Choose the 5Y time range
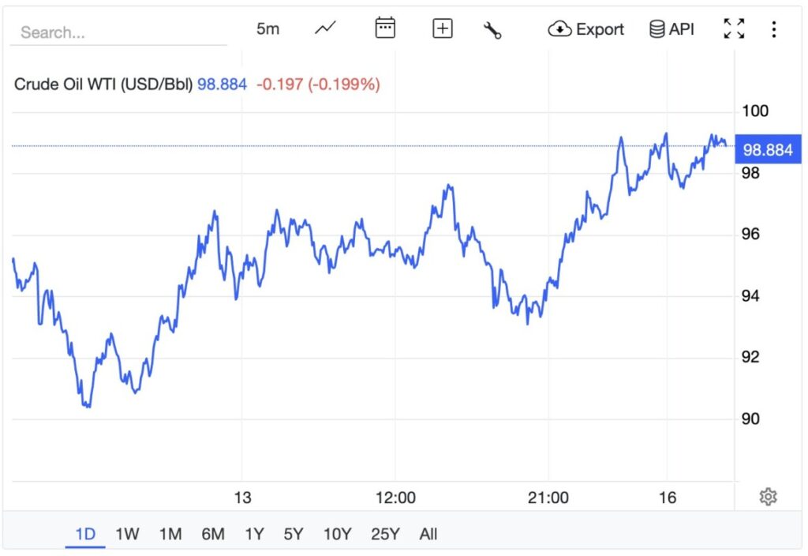 (294, 534)
